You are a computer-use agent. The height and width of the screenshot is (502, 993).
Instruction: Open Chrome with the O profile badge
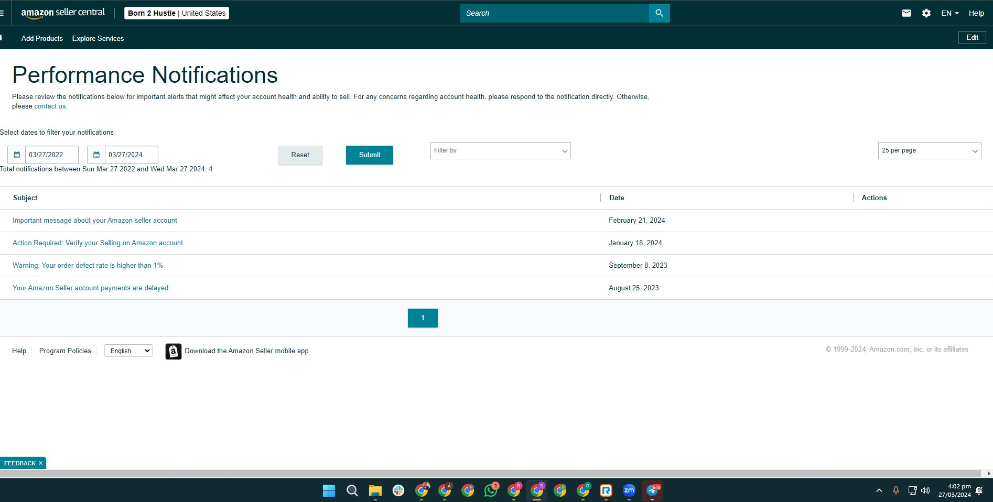tap(583, 490)
